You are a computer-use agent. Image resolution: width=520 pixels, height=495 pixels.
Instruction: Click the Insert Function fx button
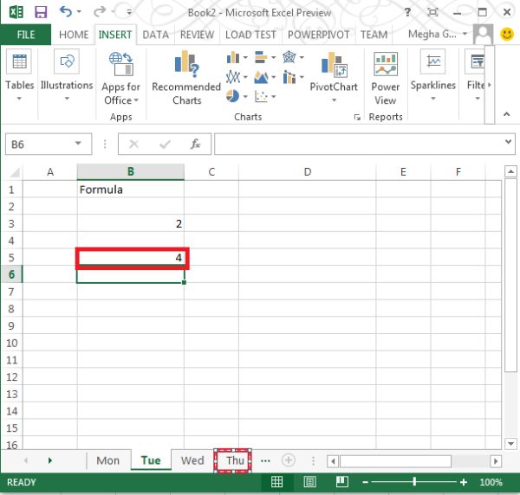[x=195, y=144]
